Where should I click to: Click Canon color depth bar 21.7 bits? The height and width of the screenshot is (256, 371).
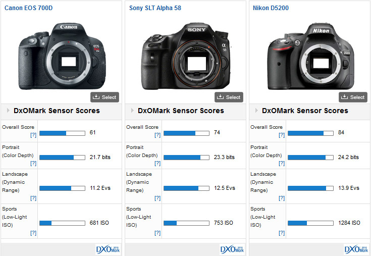click(62, 158)
